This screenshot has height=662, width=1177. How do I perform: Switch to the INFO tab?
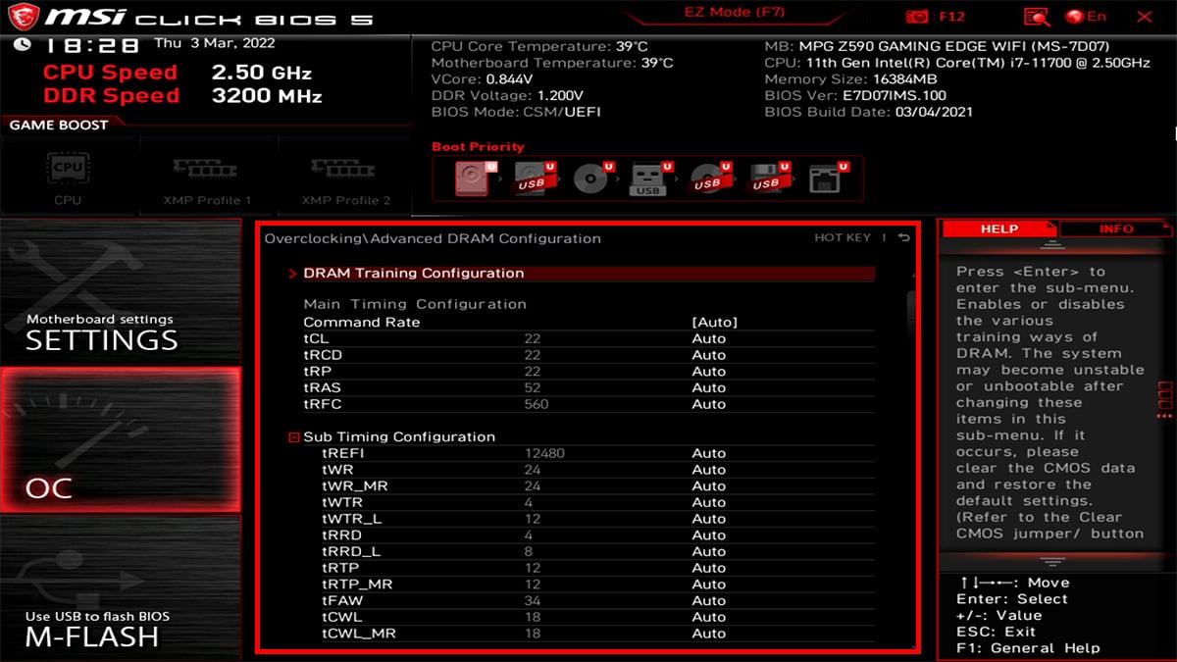1115,229
